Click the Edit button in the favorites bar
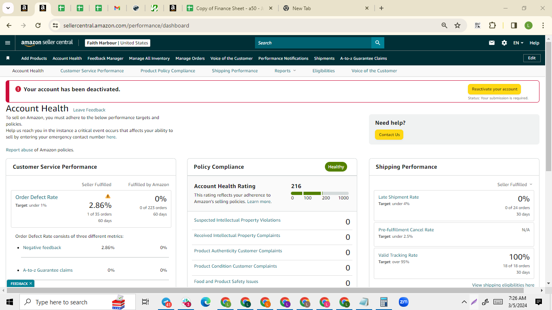Viewport: 552px width, 310px height. 532,58
